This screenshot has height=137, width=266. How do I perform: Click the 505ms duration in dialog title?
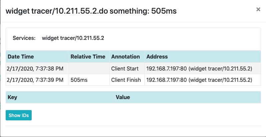pos(164,11)
